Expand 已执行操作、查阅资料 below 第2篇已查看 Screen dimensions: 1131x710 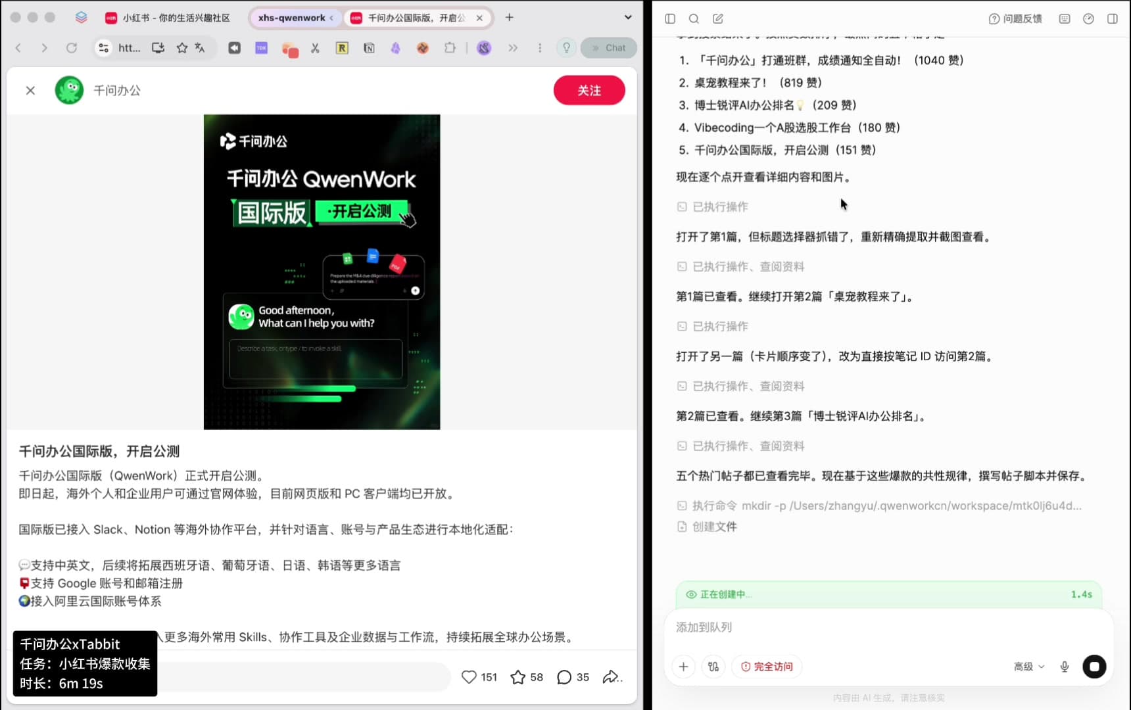[x=741, y=446]
